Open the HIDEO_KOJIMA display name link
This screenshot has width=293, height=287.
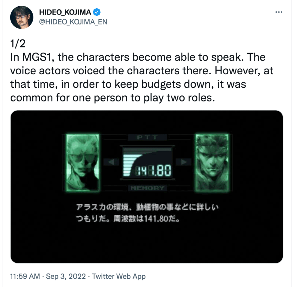pos(65,12)
